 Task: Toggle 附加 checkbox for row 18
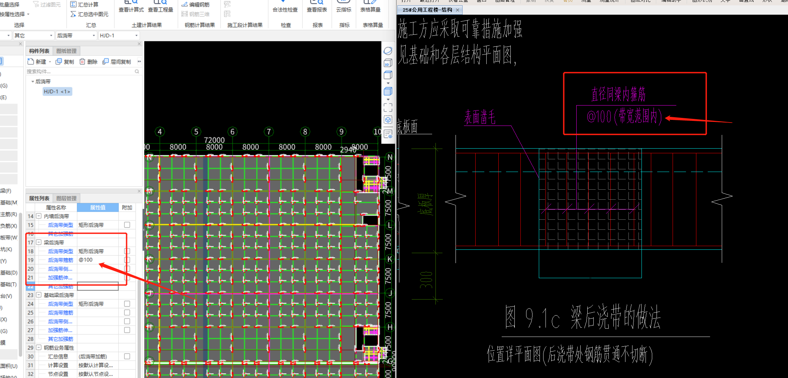(127, 251)
